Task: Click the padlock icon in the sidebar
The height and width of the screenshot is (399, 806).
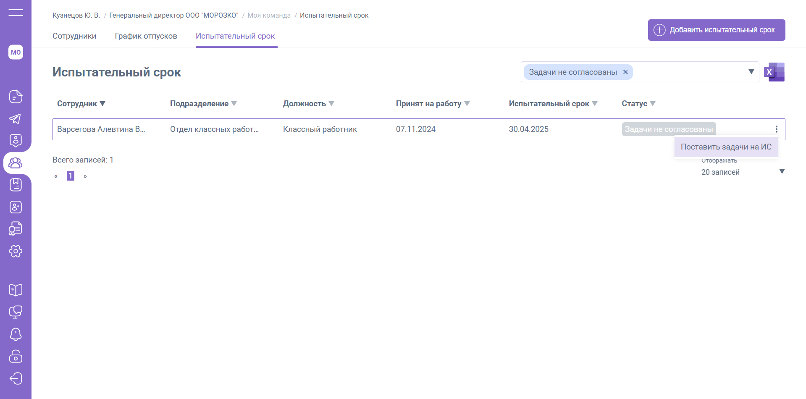Action: [16, 356]
